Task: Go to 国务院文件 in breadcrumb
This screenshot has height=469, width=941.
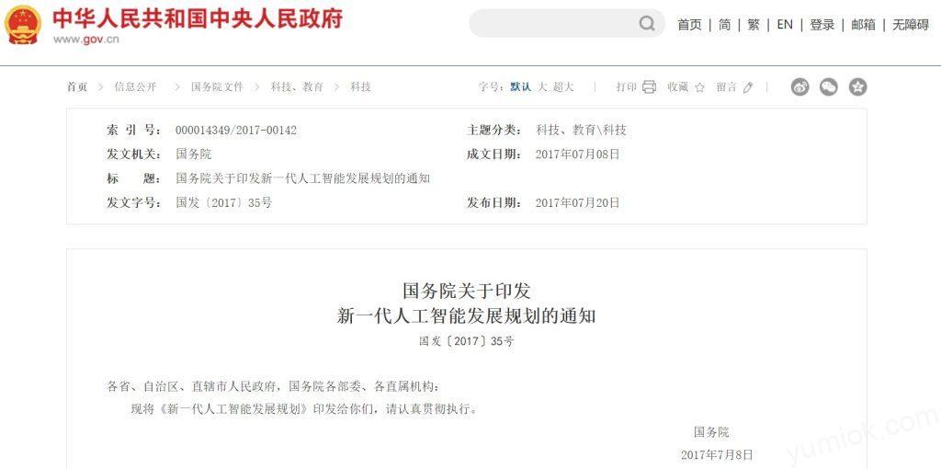Action: coord(217,87)
